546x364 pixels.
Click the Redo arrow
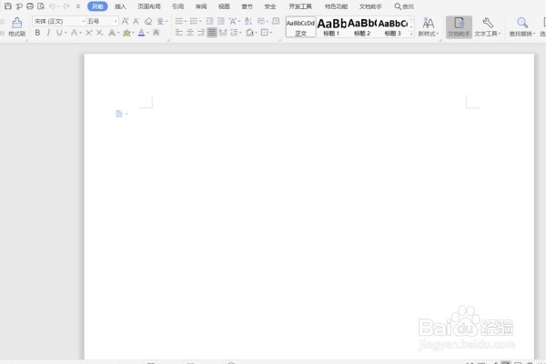(66, 6)
